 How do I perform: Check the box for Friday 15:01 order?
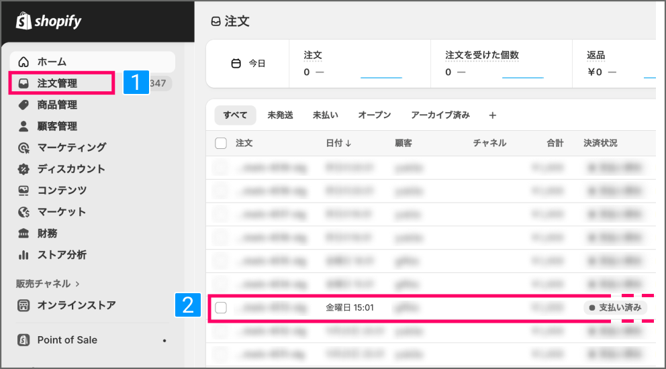click(221, 308)
